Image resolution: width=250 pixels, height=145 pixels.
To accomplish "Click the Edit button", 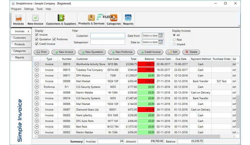I will click(173, 52).
